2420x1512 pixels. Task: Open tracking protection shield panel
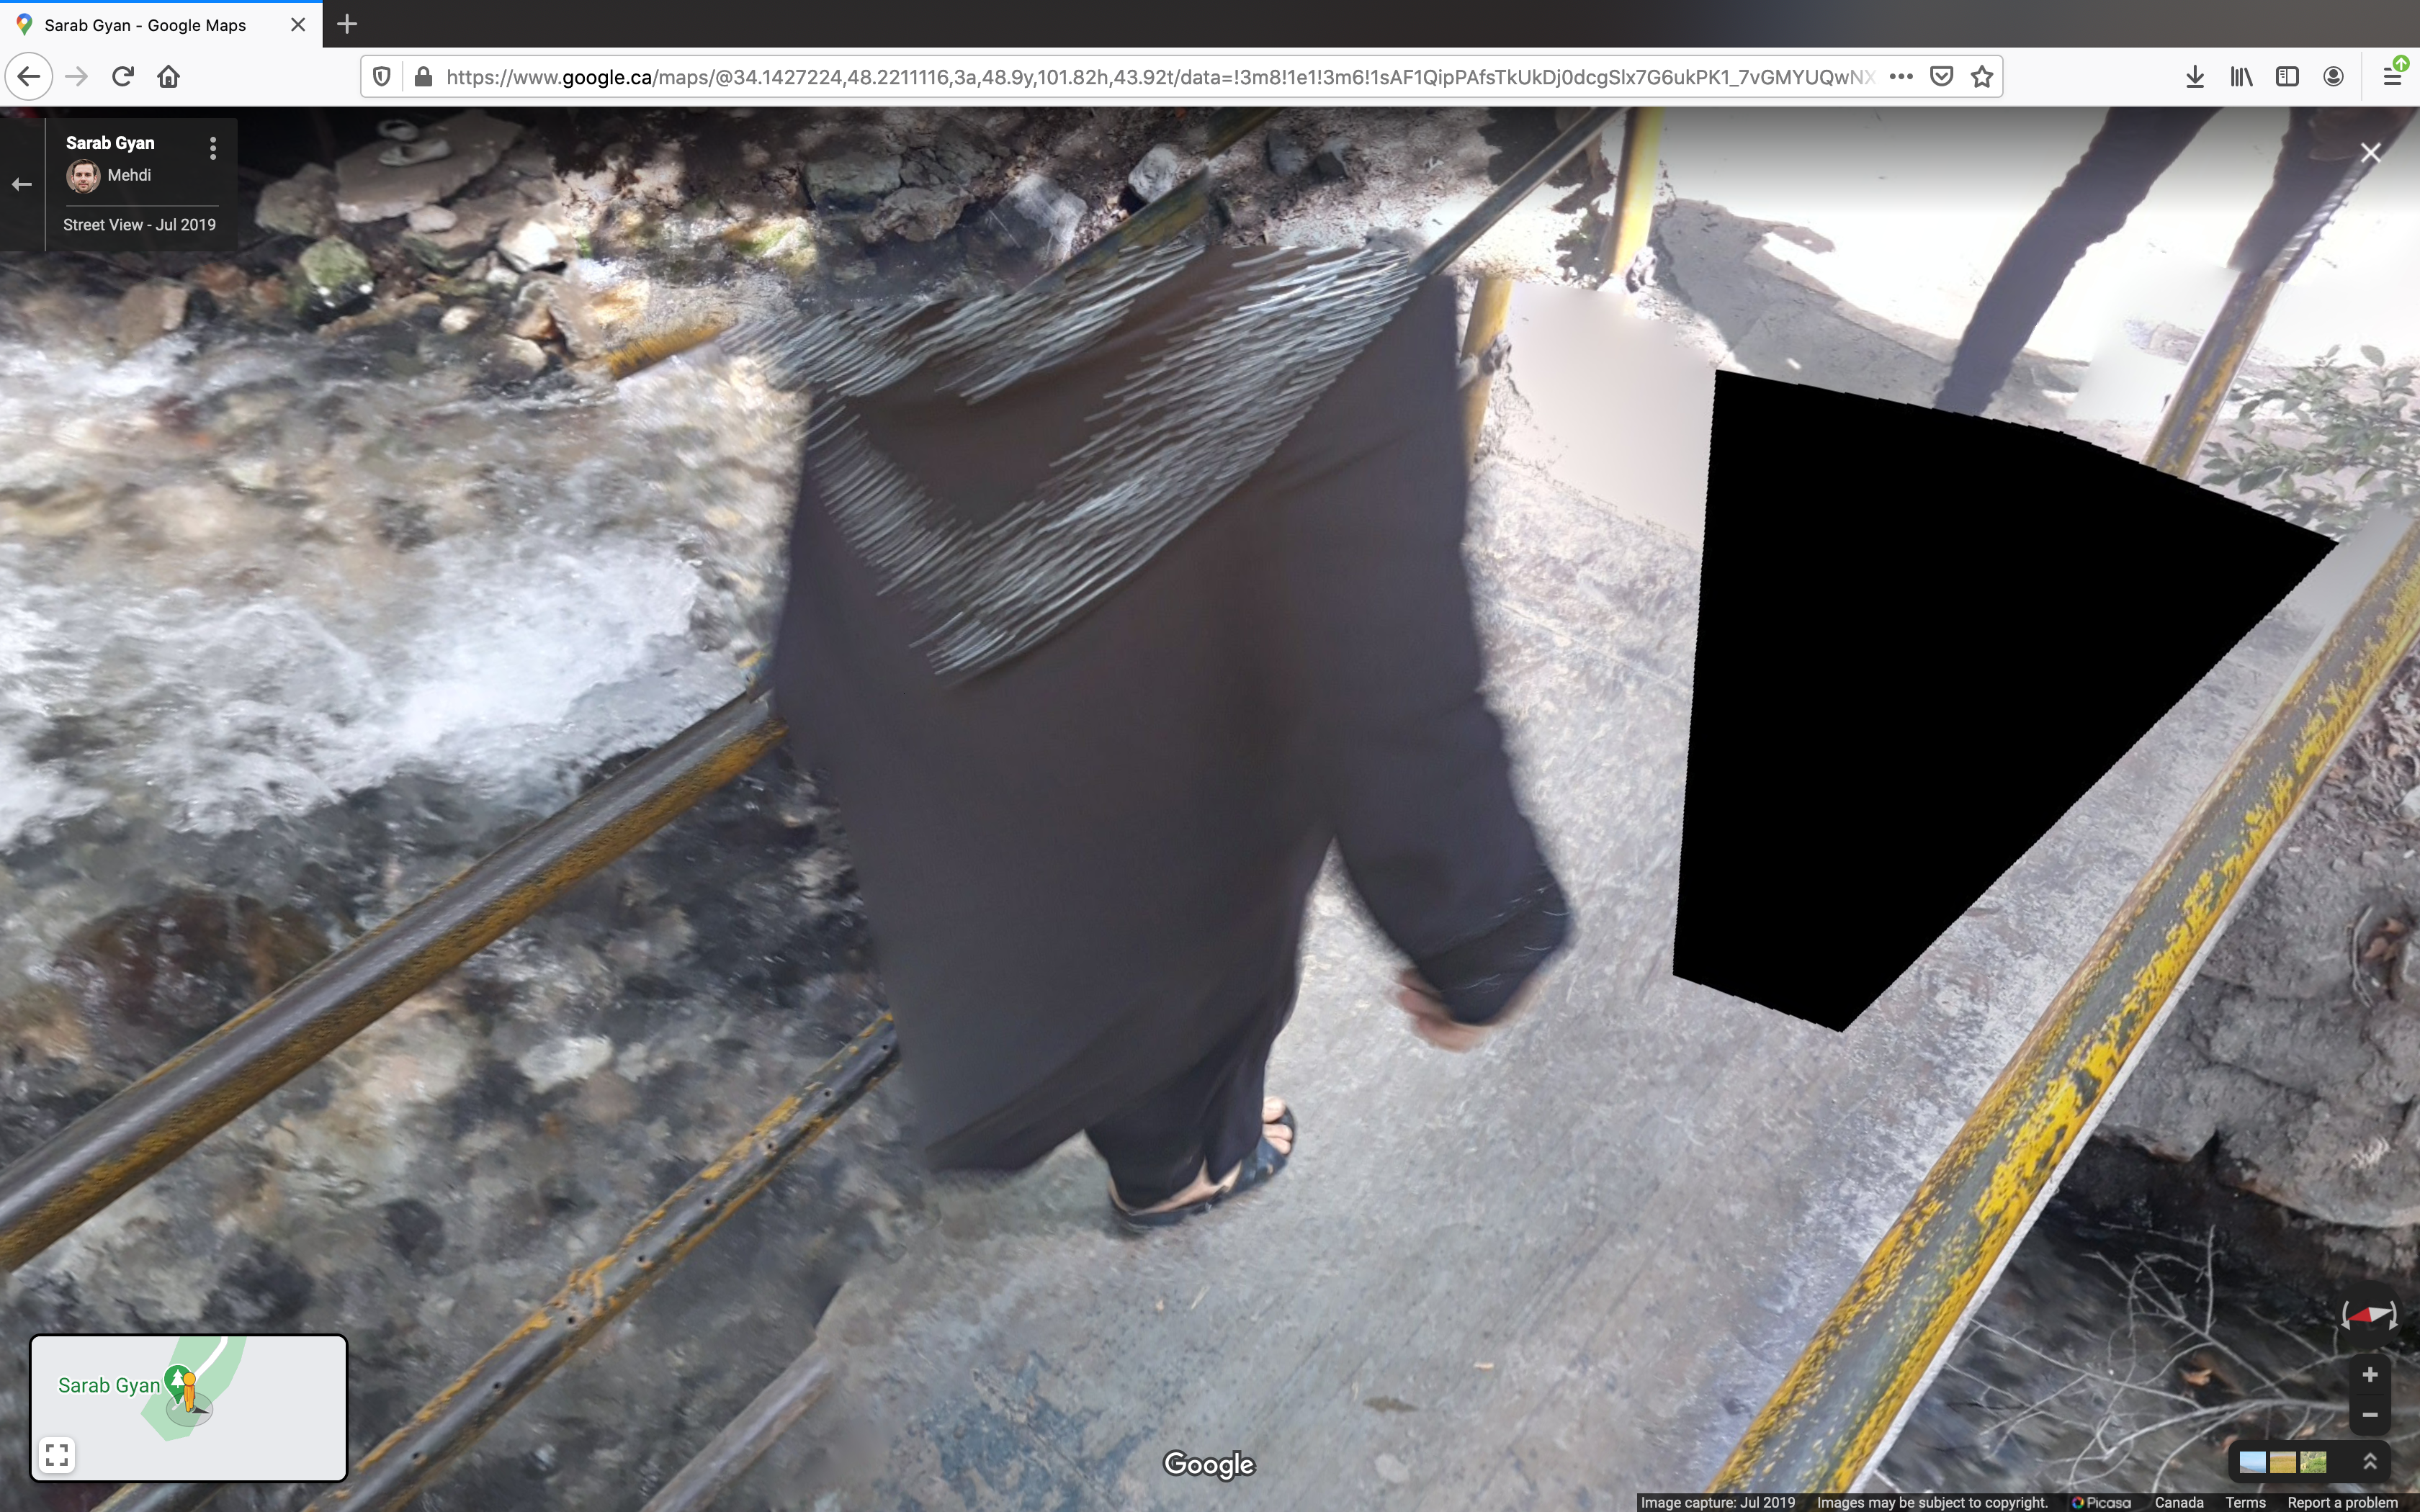pos(381,77)
